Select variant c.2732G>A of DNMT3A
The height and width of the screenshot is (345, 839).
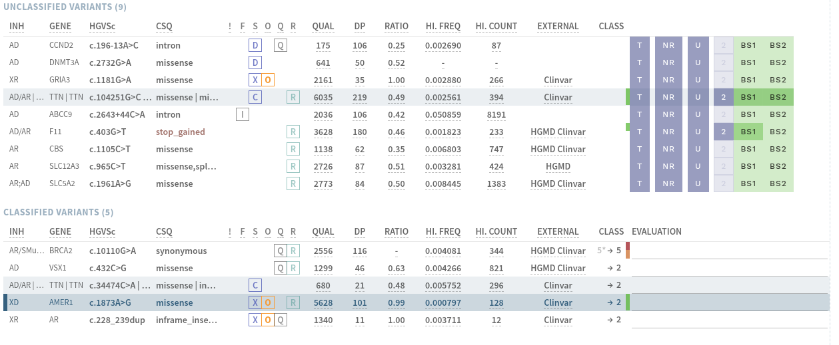(x=111, y=62)
